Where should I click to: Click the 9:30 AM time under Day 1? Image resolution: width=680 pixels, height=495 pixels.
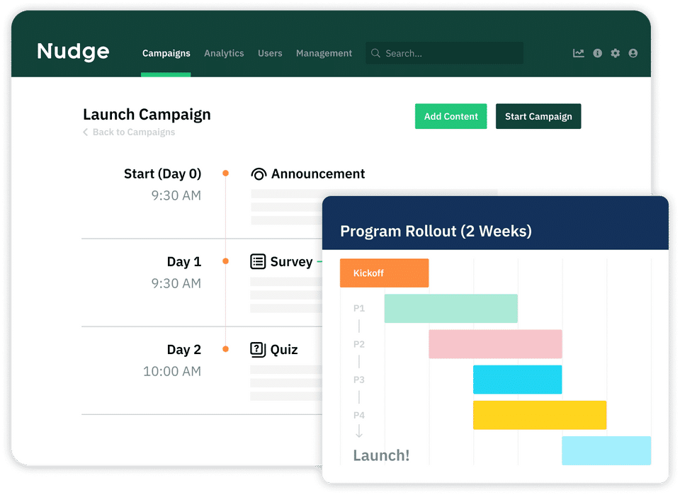(x=176, y=283)
